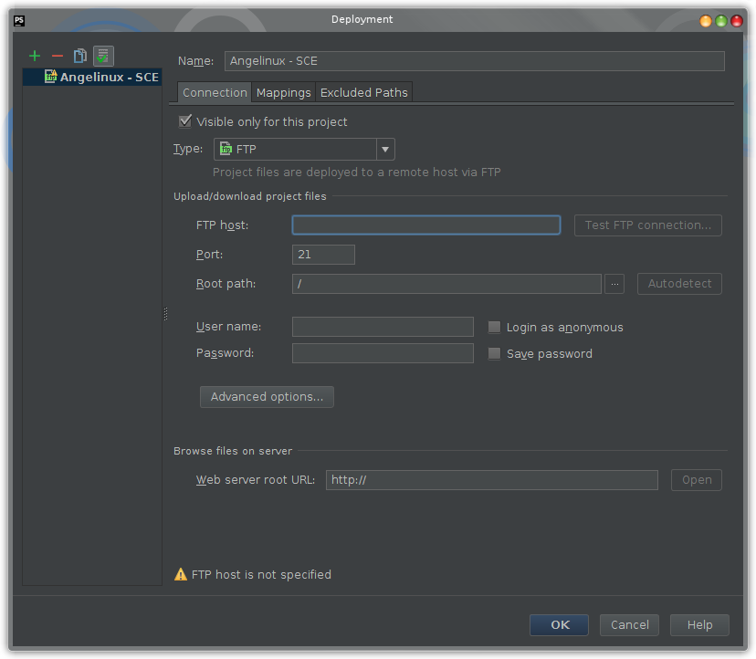Screen dimensions: 756x659
Task: Click the Password field
Action: [383, 353]
